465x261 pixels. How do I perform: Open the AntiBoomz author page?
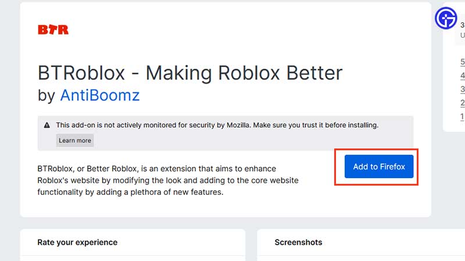click(99, 95)
